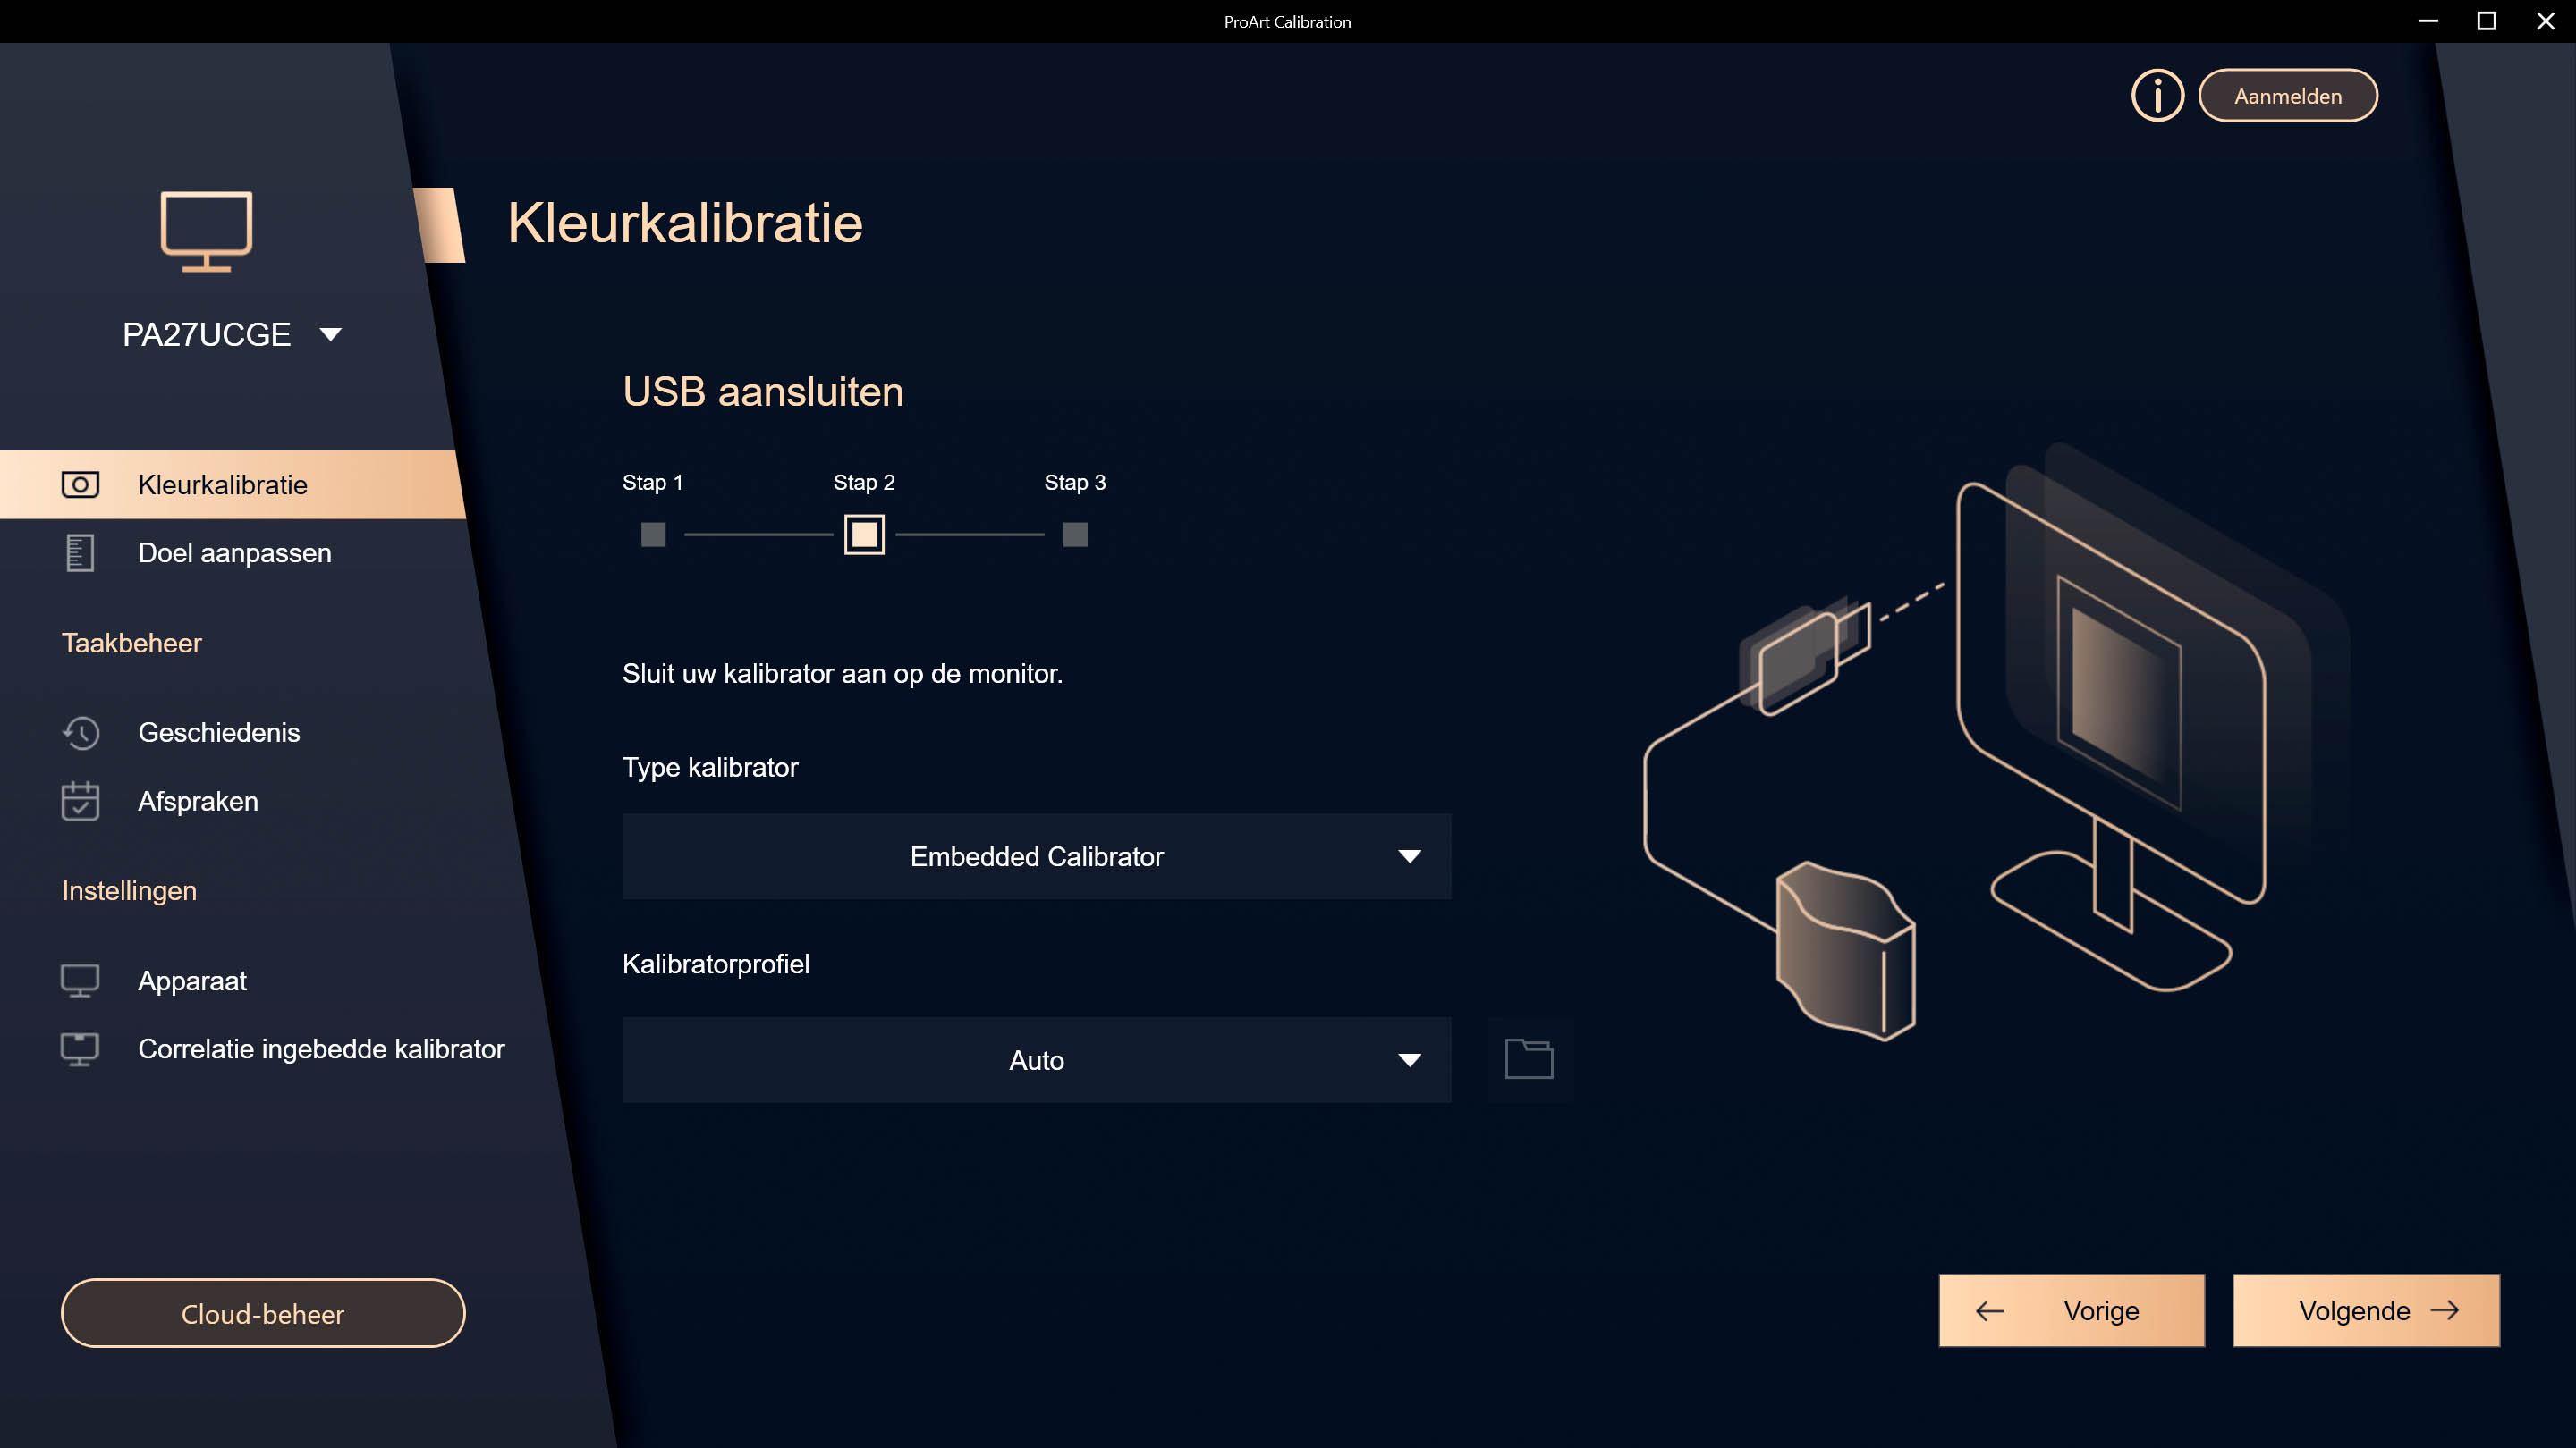Click the Stap 3 progress marker
Viewport: 2576px width, 1448px height.
pos(1075,535)
